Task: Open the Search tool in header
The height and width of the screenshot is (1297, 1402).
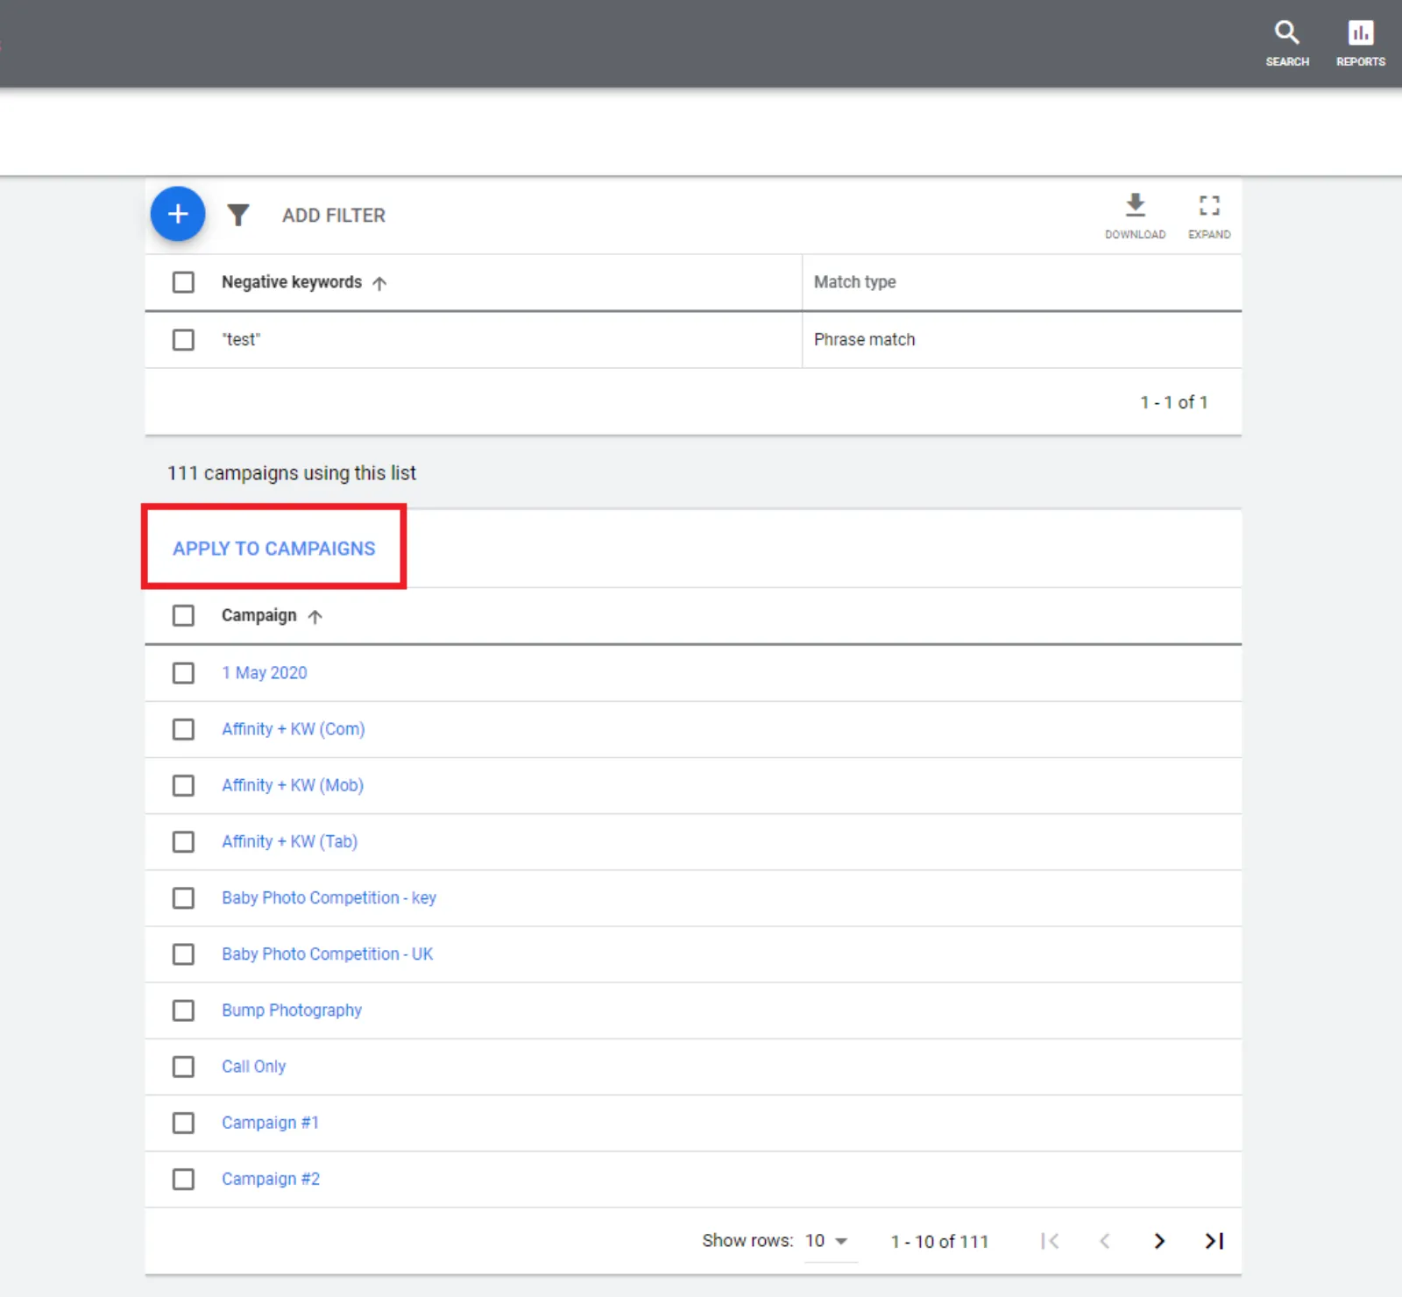Action: pyautogui.click(x=1286, y=43)
